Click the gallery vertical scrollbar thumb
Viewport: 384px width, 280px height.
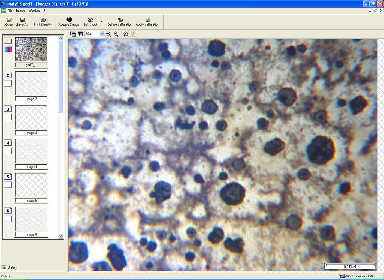click(61, 76)
